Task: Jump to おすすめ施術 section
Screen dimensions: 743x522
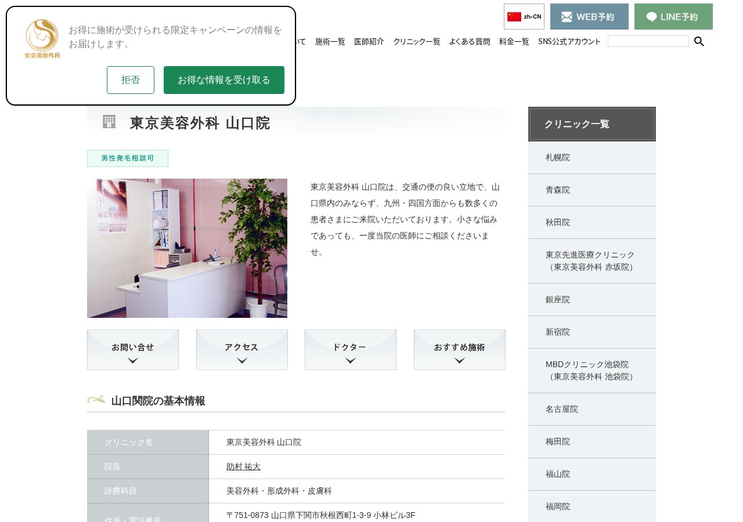Action: click(460, 350)
